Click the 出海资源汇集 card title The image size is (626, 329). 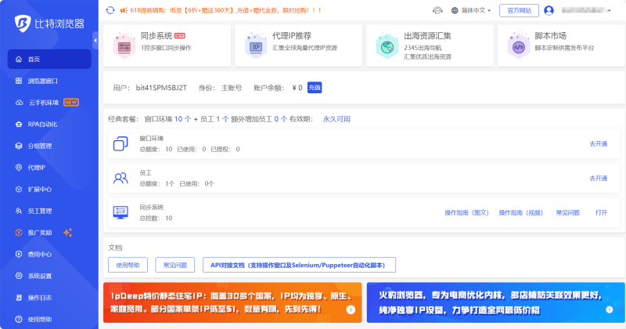click(x=427, y=35)
